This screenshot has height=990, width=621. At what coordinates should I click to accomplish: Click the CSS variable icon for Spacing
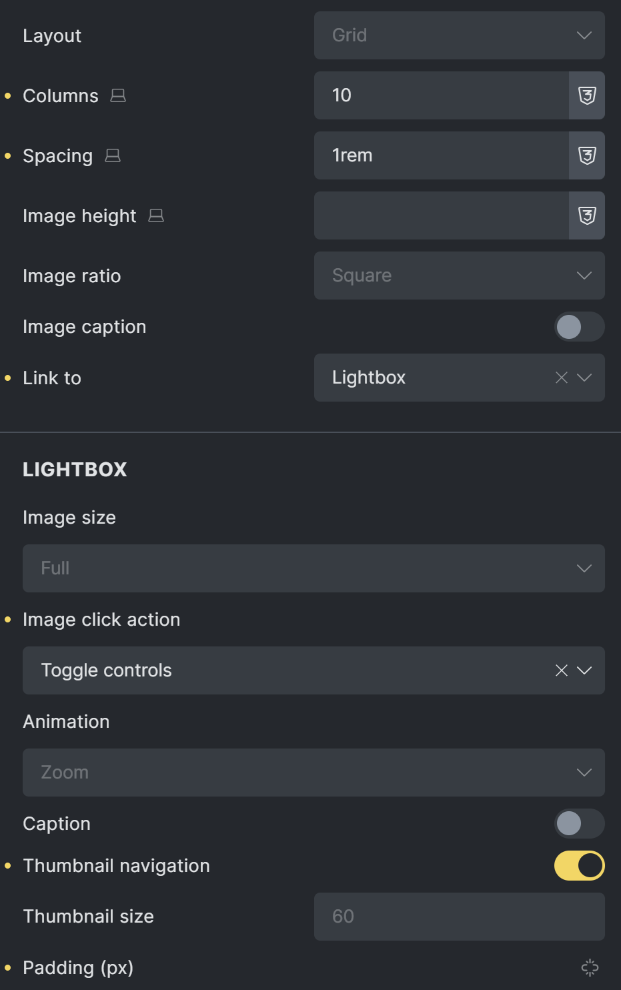[587, 155]
